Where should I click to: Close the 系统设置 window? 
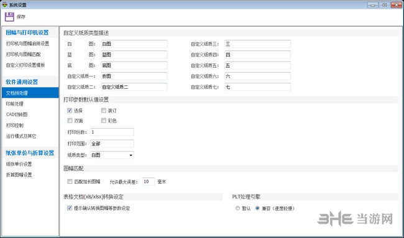397,4
